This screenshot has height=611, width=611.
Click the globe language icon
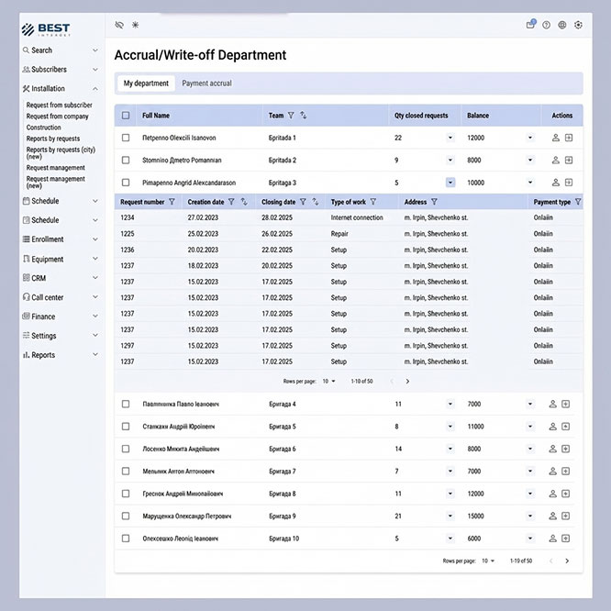[x=561, y=25]
